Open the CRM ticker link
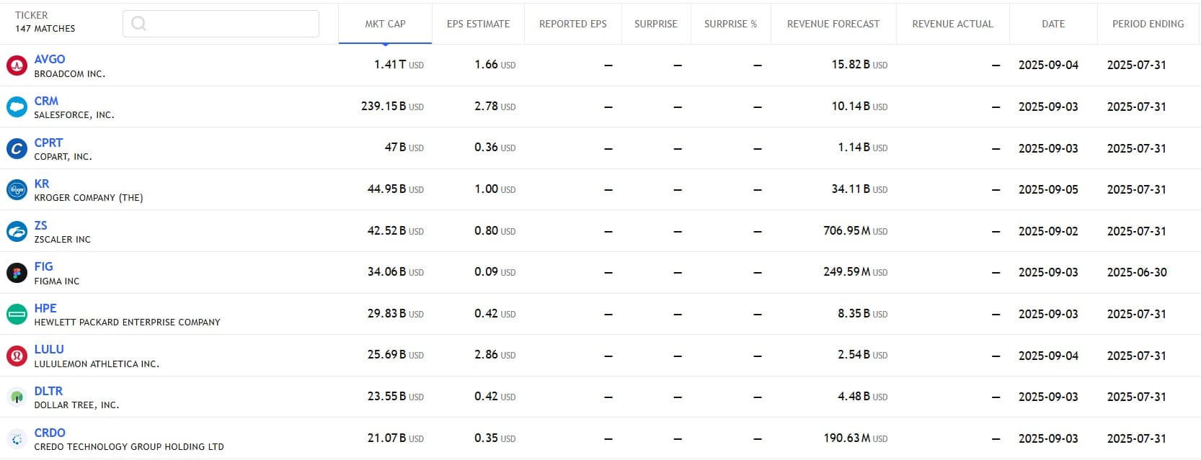Viewport: 1201px width, 460px height. pos(46,101)
